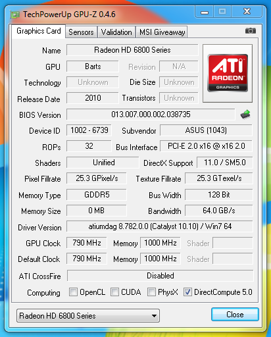This screenshot has height=337, width=271.
Task: Open the Sensors tab
Action: [x=81, y=32]
